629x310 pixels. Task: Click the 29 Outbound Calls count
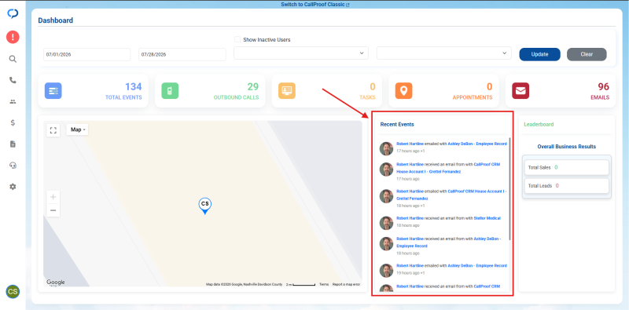pos(252,87)
